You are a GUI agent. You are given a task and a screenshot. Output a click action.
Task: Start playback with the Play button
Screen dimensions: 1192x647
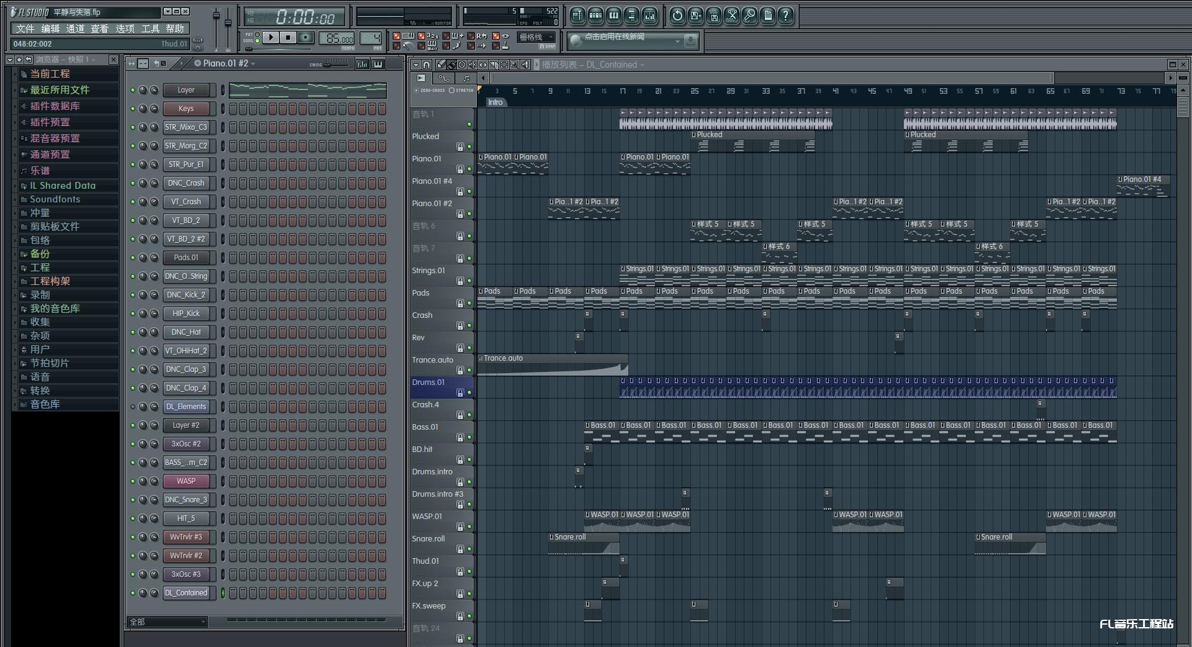coord(271,38)
